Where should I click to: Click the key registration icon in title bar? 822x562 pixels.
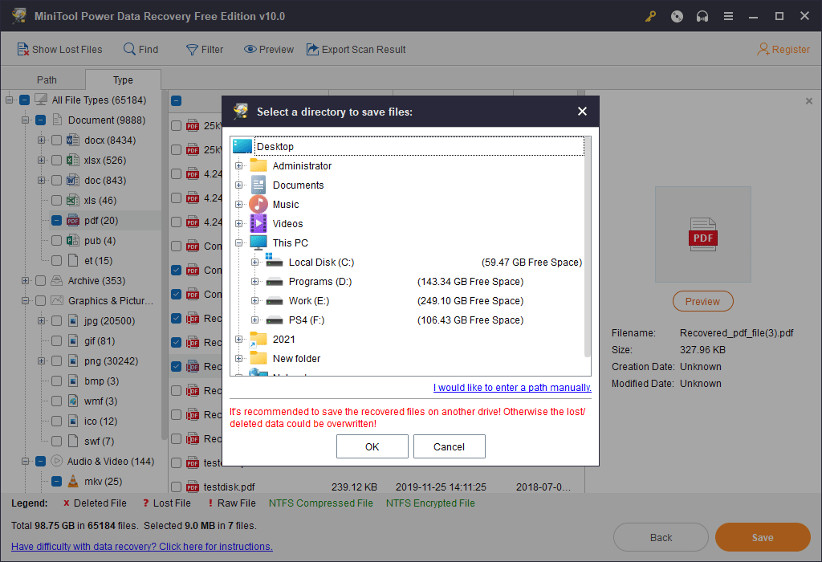[x=650, y=16]
